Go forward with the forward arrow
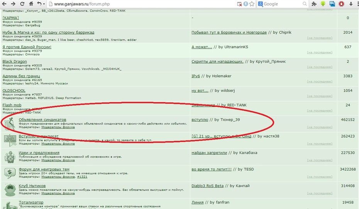 pos(13,4)
